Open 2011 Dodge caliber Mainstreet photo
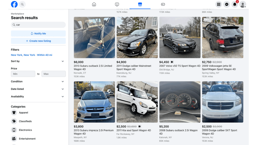The width and height of the screenshot is (257, 145). [137, 38]
